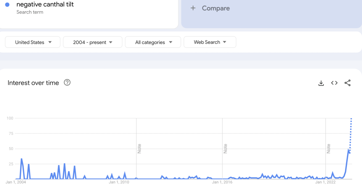Image resolution: width=362 pixels, height=191 pixels.
Task: Open the United States region dropdown
Action: (x=33, y=42)
